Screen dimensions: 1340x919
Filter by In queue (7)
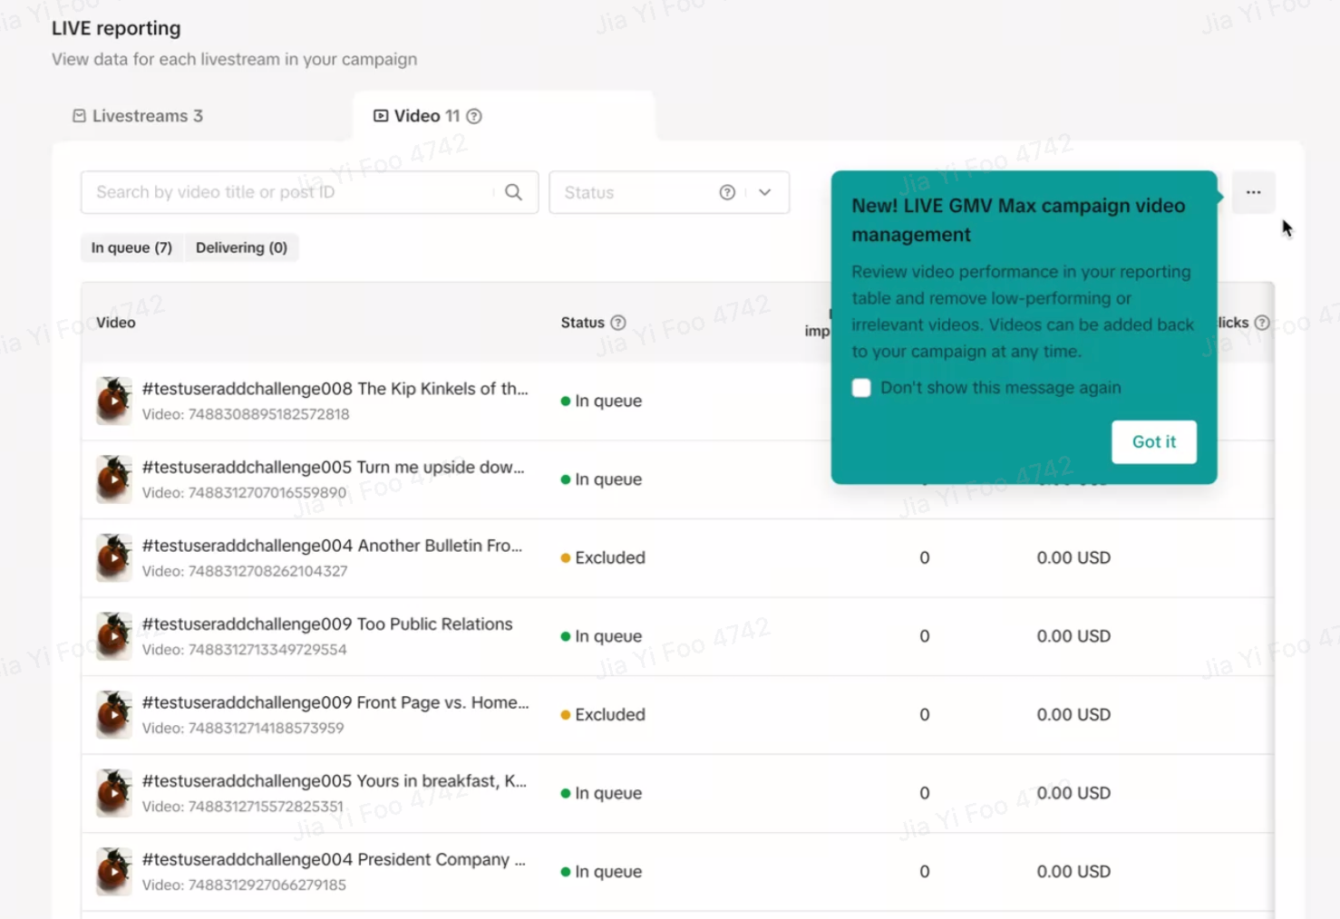point(131,247)
